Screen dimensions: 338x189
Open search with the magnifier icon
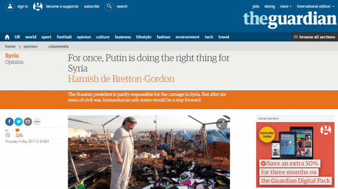coord(109,6)
